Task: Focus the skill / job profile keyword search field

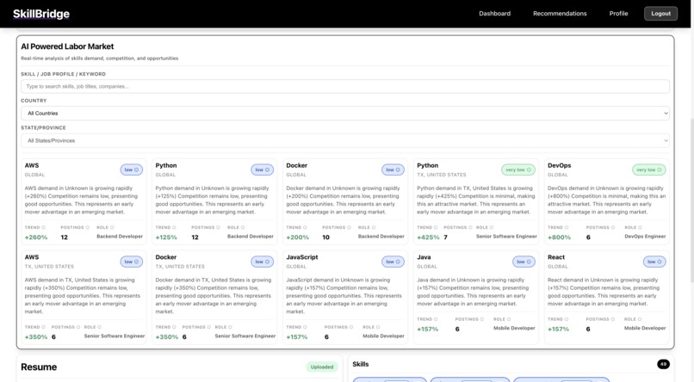Action: point(345,86)
